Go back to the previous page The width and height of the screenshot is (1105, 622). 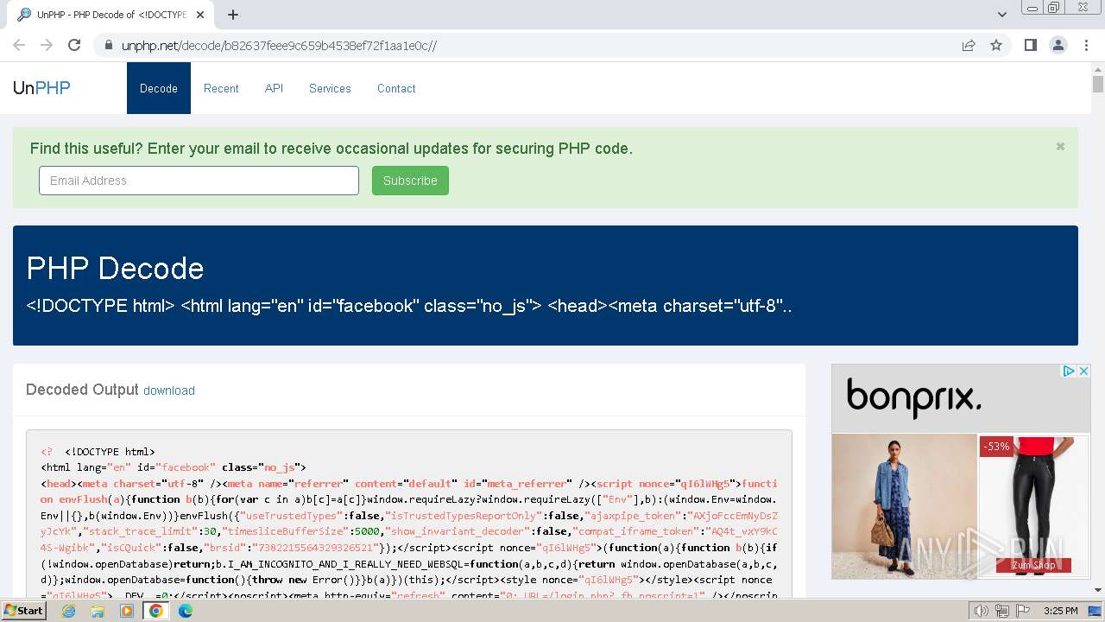coord(19,45)
